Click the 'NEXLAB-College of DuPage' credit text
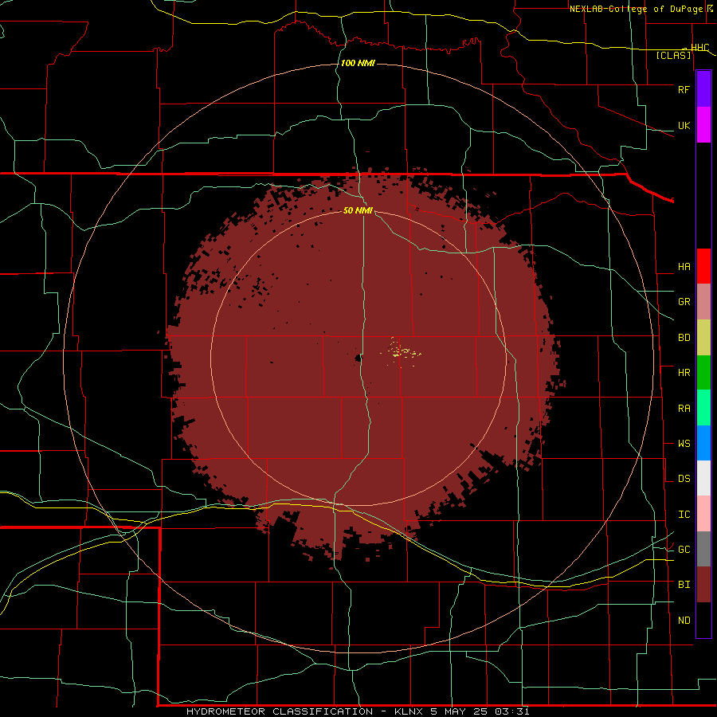Image resolution: width=717 pixels, height=717 pixels. pyautogui.click(x=636, y=9)
